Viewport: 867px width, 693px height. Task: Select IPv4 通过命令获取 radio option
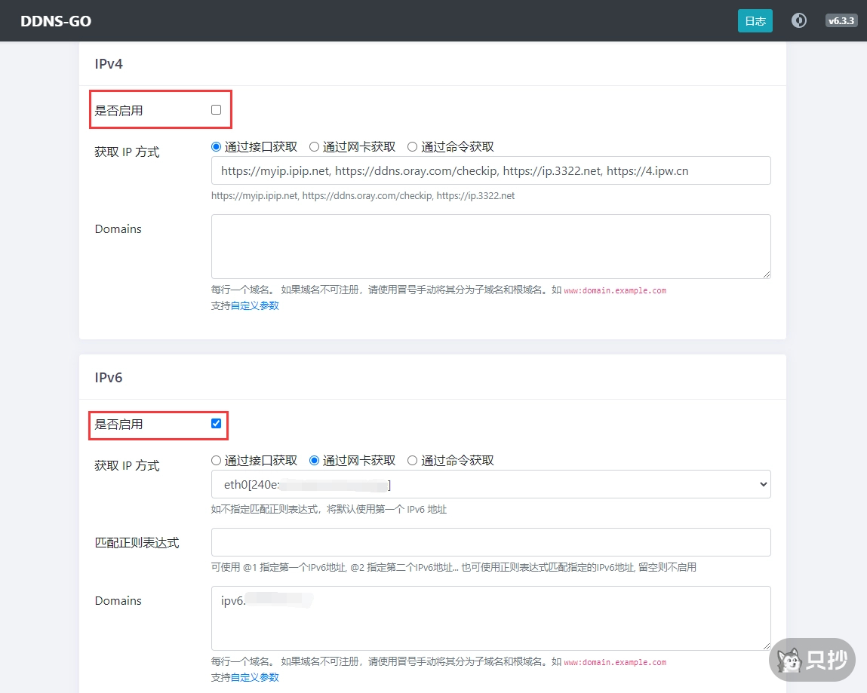click(x=412, y=147)
